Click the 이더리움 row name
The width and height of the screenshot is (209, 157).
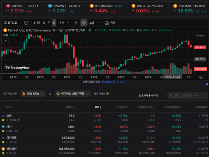click(12, 138)
